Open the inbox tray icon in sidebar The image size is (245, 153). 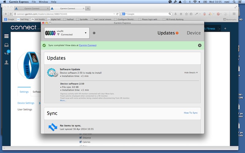click(6, 45)
